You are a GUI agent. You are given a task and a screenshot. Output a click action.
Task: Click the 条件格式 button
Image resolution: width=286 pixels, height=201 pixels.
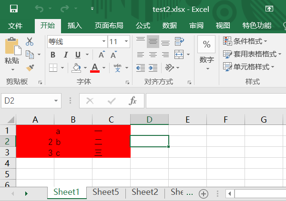click(245, 41)
